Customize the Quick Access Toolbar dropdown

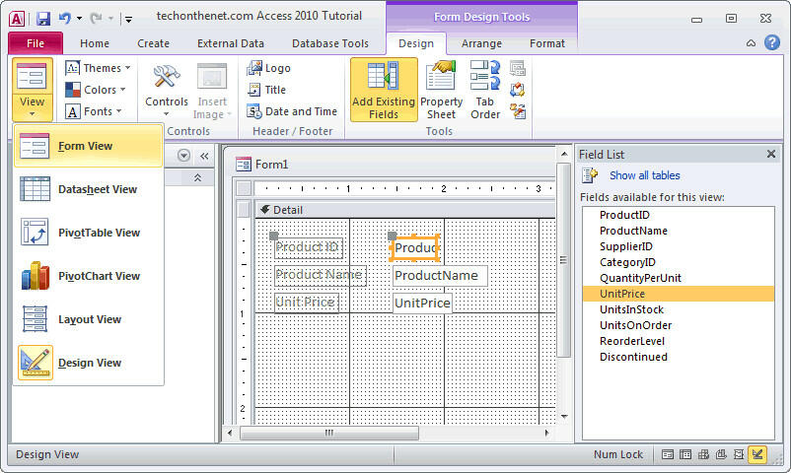[x=128, y=20]
